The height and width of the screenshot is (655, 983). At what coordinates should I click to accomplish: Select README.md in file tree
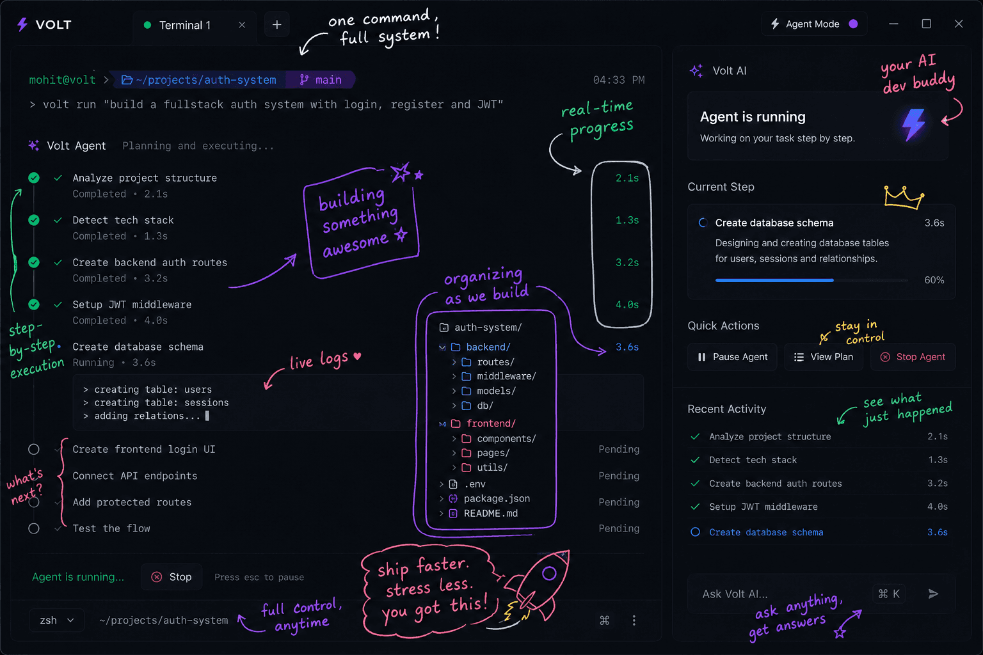tap(490, 514)
